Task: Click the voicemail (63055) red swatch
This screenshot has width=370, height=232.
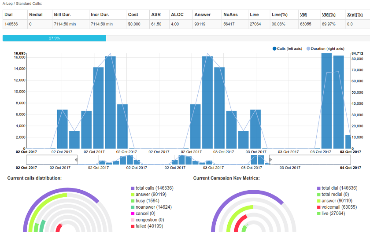Action: [x=319, y=207]
